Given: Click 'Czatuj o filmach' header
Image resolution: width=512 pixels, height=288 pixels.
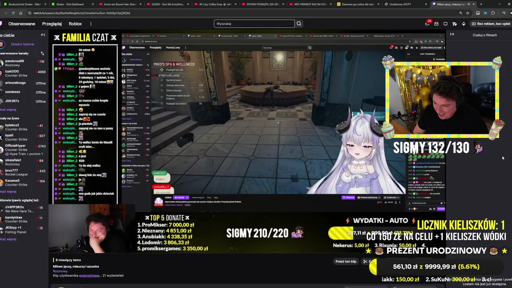Looking at the screenshot, I should click(485, 35).
